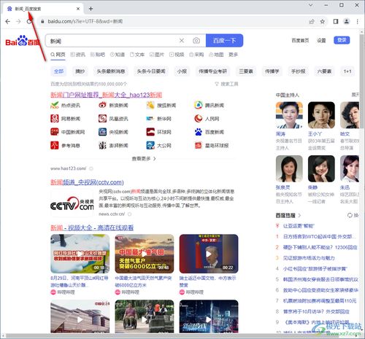This screenshot has width=365, height=339.
Task: Switch to the 资讯 search tab
Action: (78, 55)
